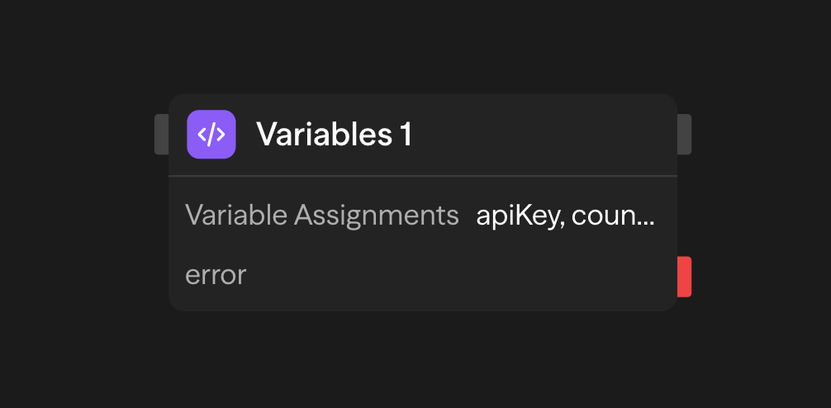Click the gap between "Variable Assignments" and its value

click(x=468, y=216)
